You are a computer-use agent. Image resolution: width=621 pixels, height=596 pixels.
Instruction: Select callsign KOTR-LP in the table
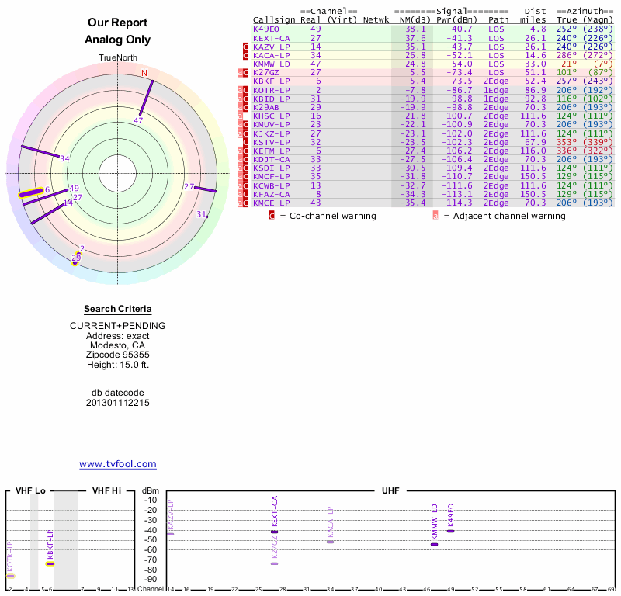point(271,90)
